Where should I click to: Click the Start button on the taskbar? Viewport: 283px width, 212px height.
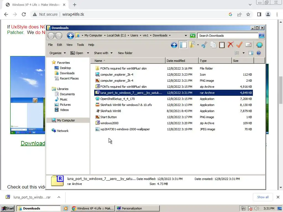(7, 208)
